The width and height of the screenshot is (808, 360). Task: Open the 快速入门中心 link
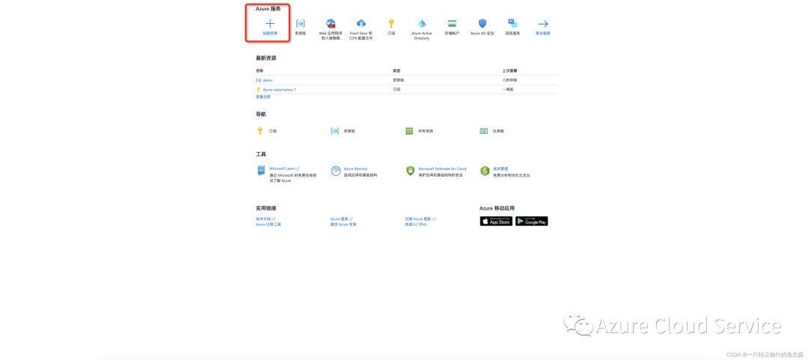[x=416, y=225]
